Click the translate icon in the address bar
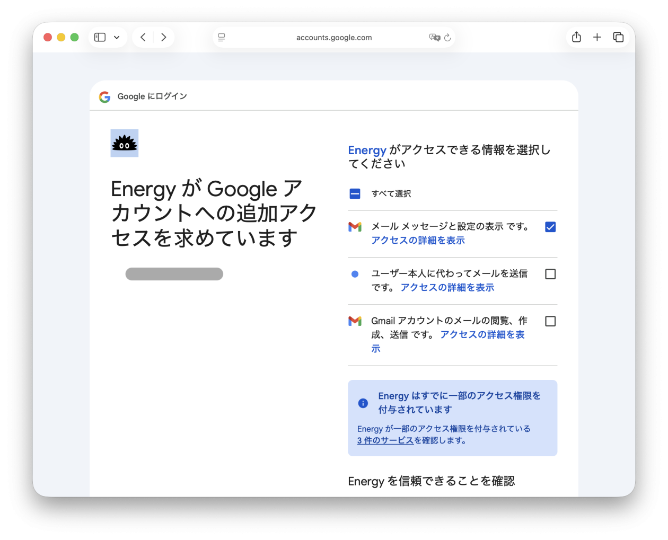This screenshot has width=668, height=540. (435, 37)
